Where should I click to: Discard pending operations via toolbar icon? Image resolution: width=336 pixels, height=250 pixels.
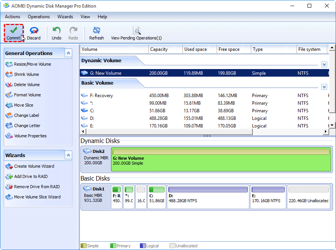(34, 33)
